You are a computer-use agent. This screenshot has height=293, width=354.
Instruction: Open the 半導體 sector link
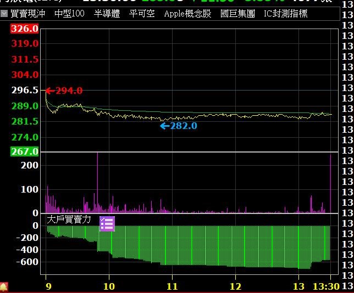coord(107,14)
